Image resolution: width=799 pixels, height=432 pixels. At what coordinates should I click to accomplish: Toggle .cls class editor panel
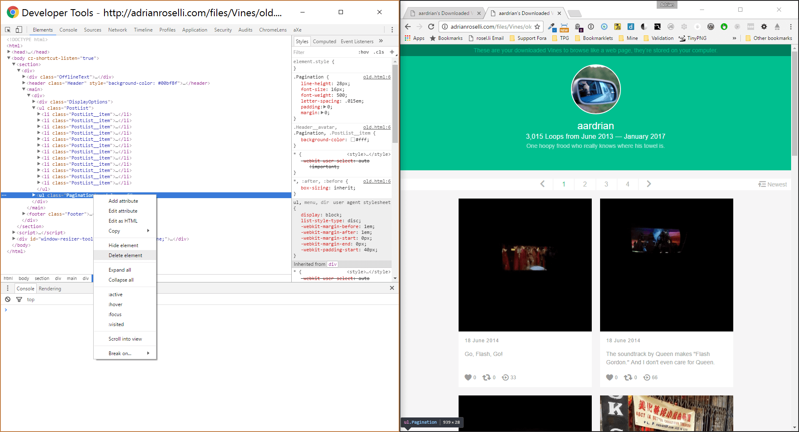[x=379, y=52]
